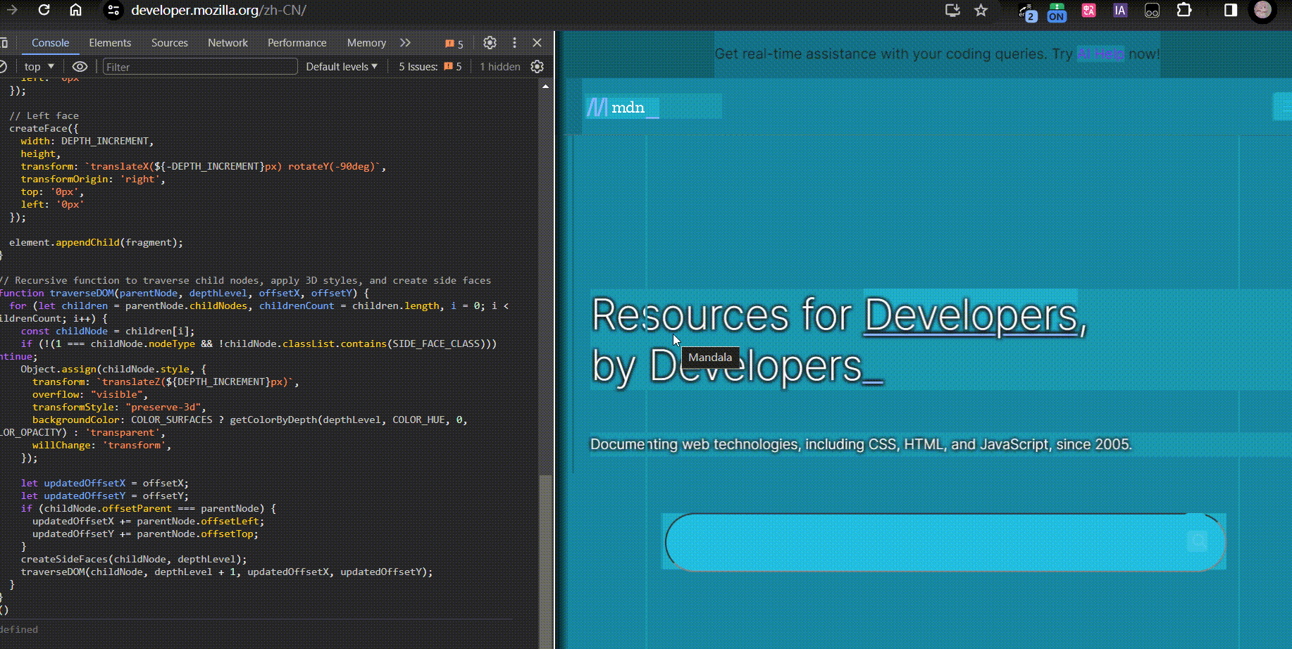Open the purple IA extension
Image resolution: width=1292 pixels, height=649 pixels.
coord(1120,11)
